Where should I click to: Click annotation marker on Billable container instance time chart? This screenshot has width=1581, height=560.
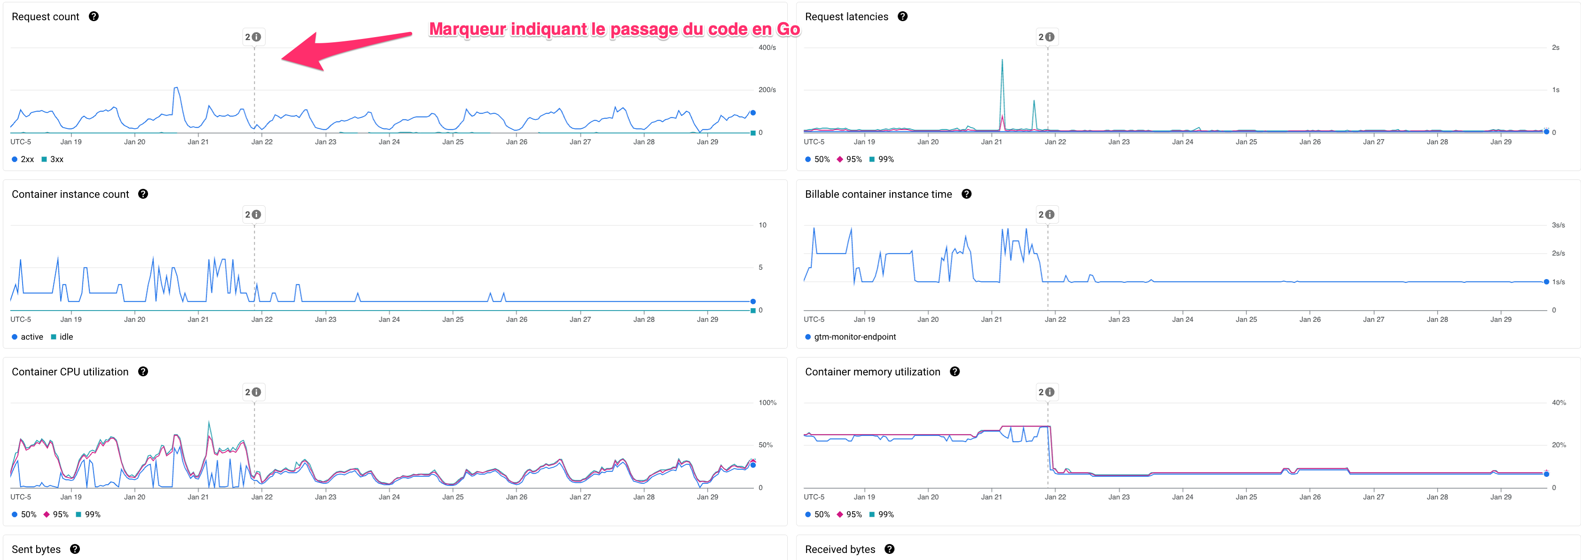click(x=1047, y=215)
